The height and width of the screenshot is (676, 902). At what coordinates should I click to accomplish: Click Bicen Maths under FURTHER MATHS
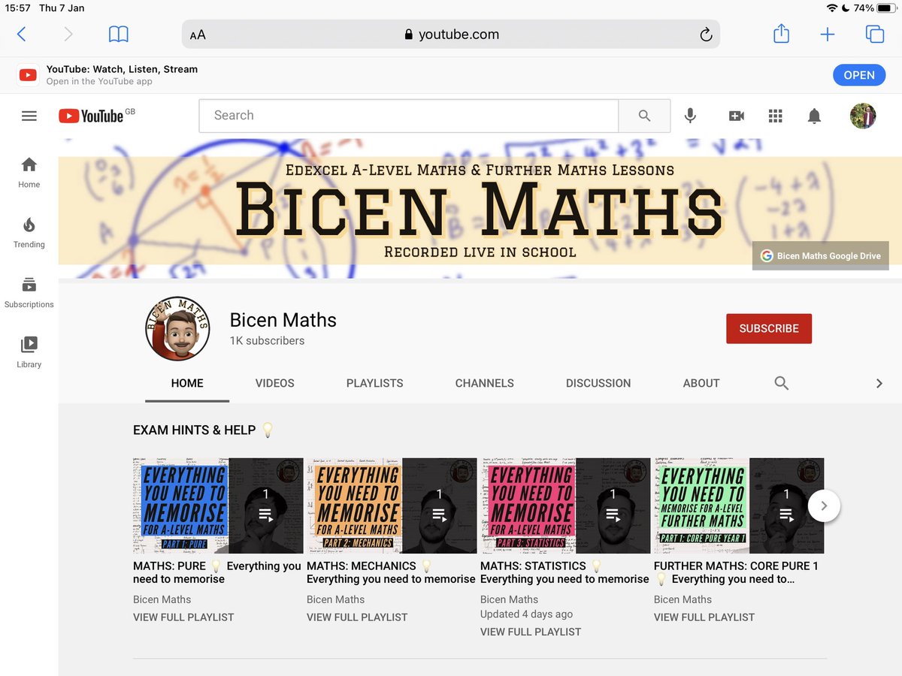point(683,599)
